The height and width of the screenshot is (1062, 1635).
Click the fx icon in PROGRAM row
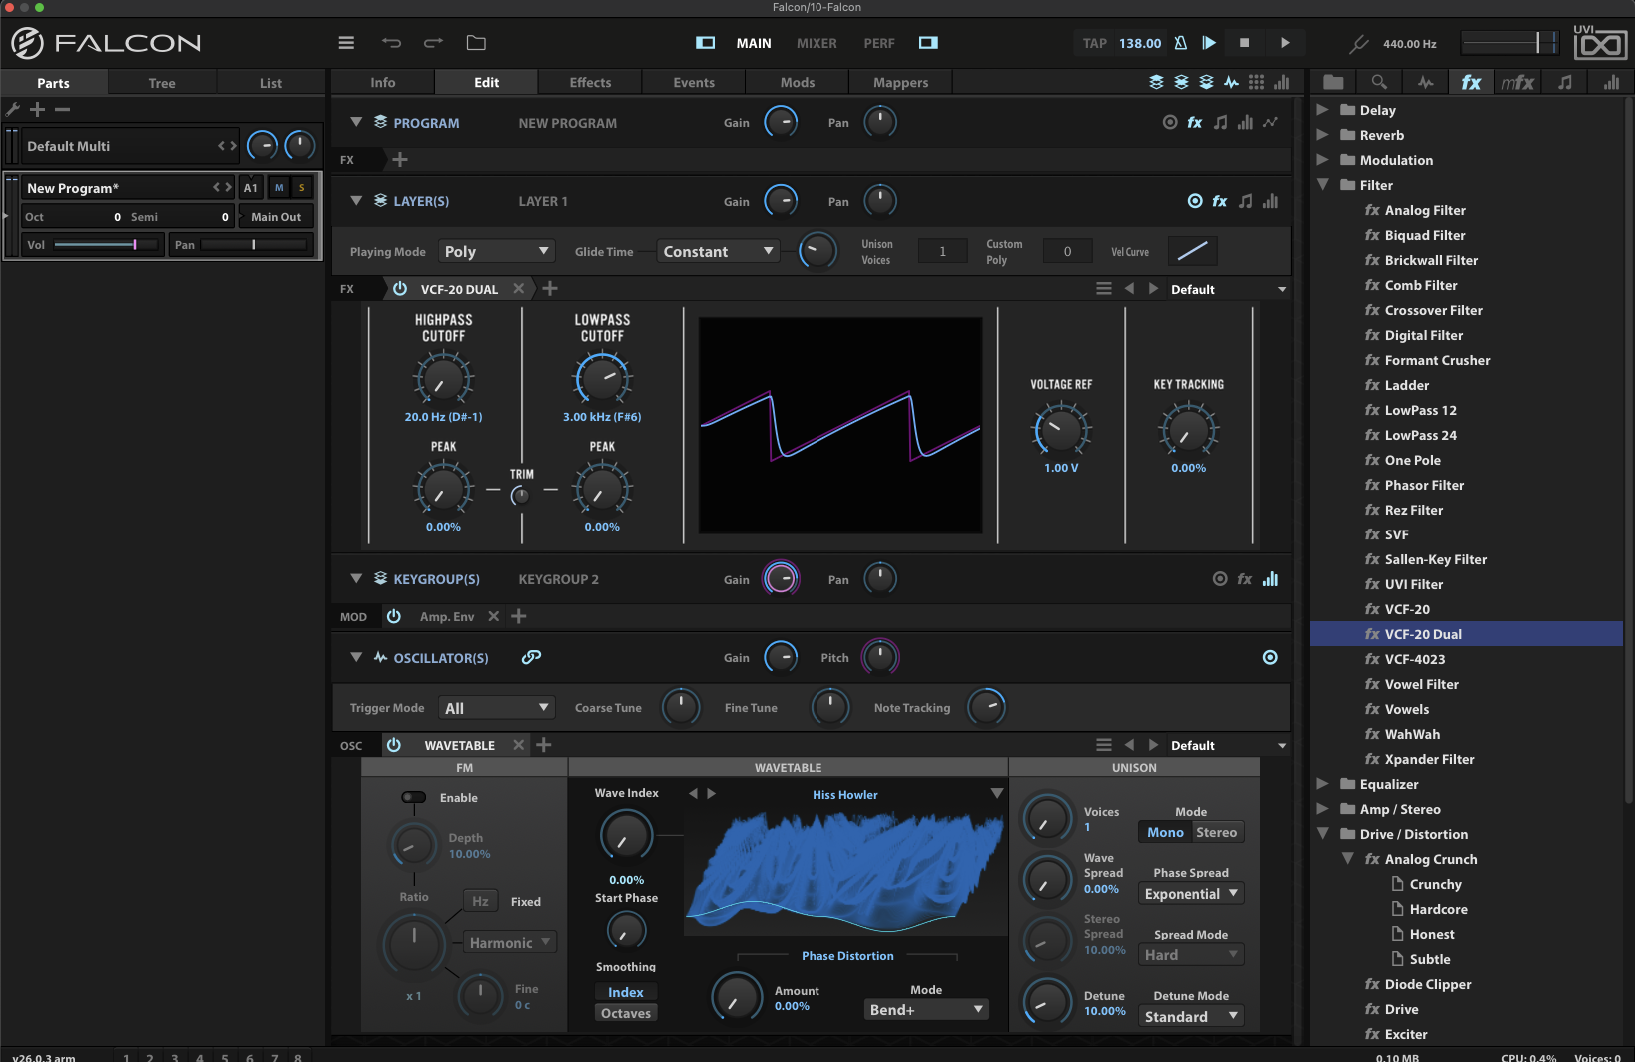[x=1195, y=123]
